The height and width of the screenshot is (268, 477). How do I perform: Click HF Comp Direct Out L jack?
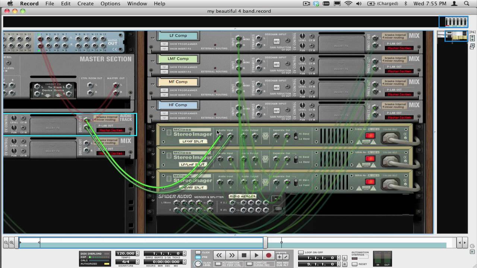click(375, 107)
